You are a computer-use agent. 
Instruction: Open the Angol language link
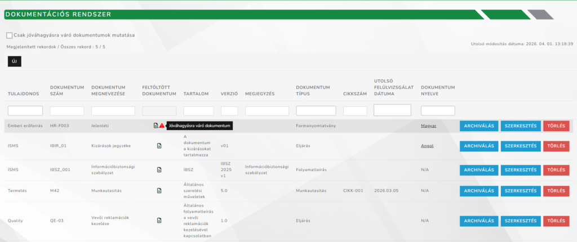[x=427, y=146]
